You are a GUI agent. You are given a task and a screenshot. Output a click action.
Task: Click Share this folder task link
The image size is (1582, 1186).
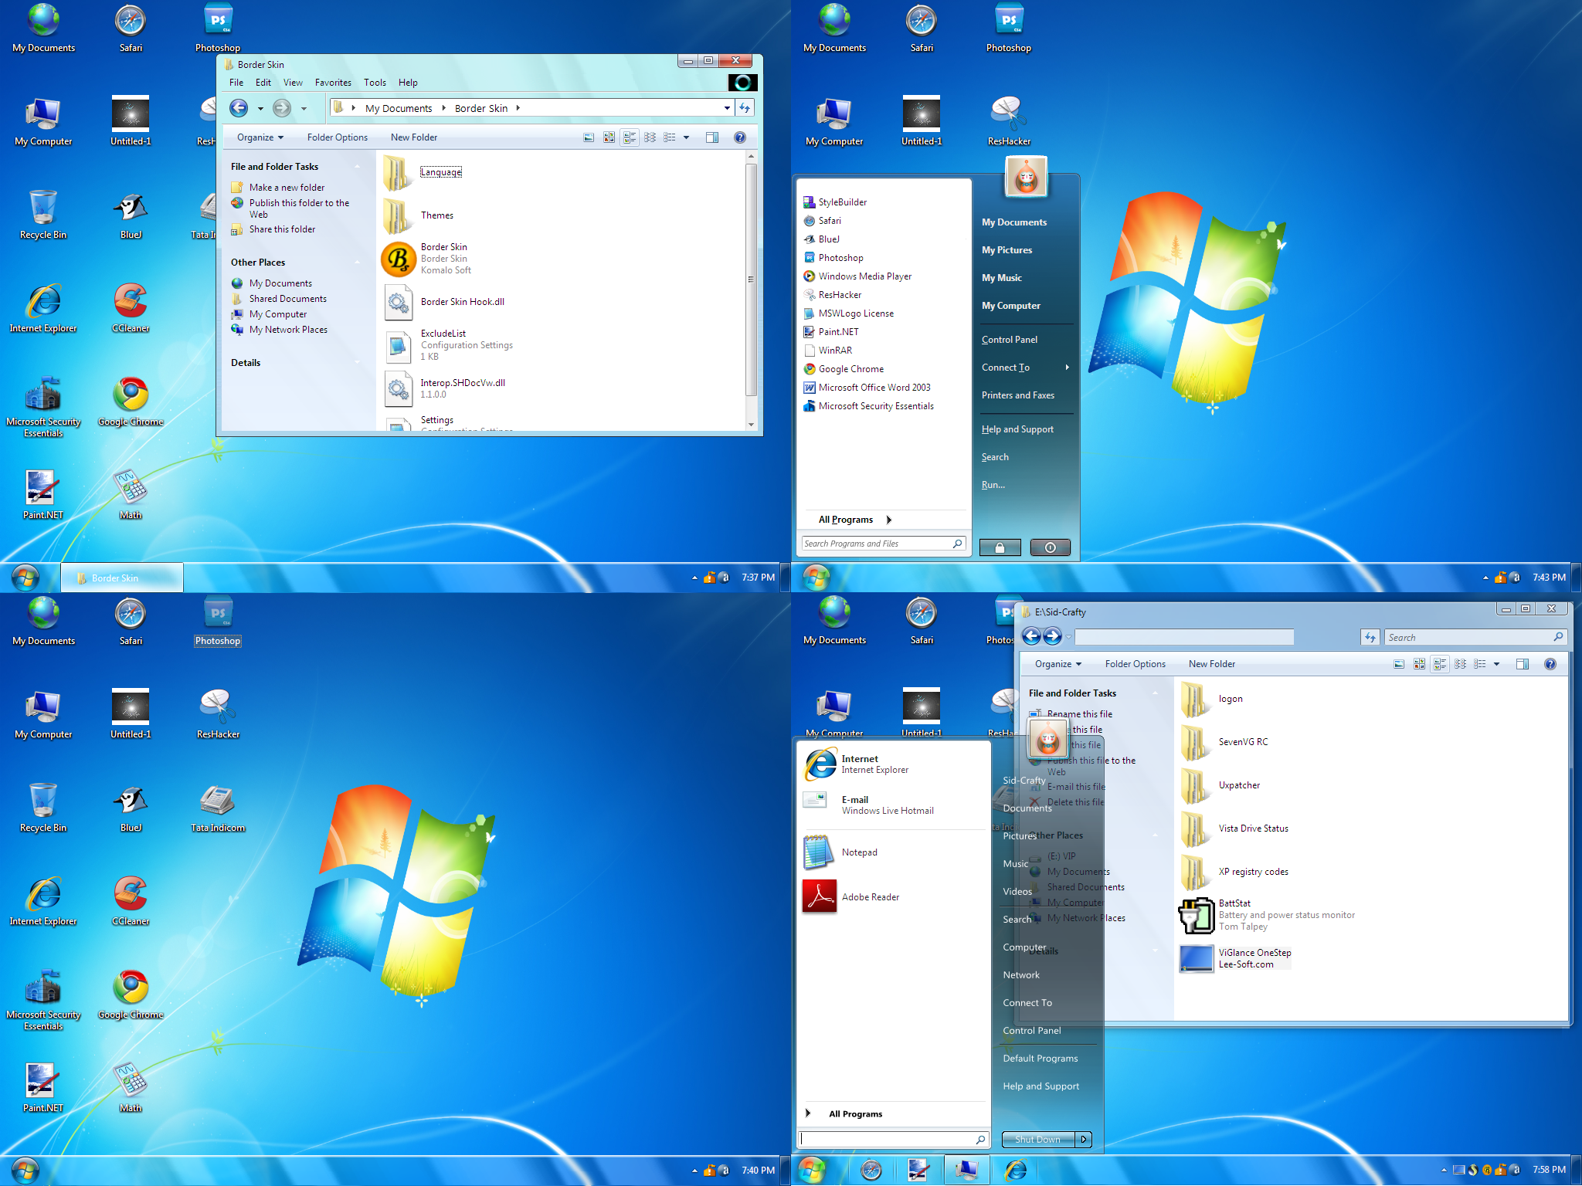click(282, 229)
